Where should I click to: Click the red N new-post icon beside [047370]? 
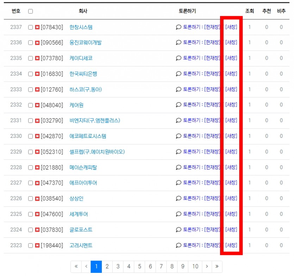click(37, 183)
